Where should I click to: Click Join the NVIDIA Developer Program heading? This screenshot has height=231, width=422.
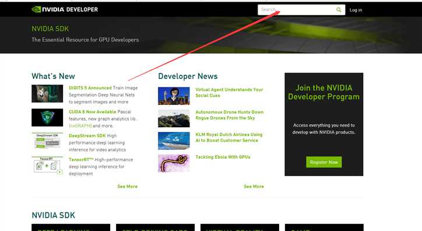coord(323,92)
